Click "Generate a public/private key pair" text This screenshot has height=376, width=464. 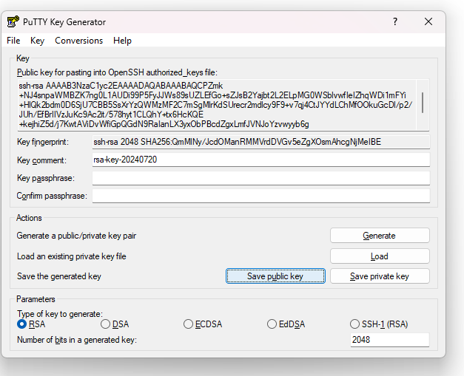coord(76,236)
